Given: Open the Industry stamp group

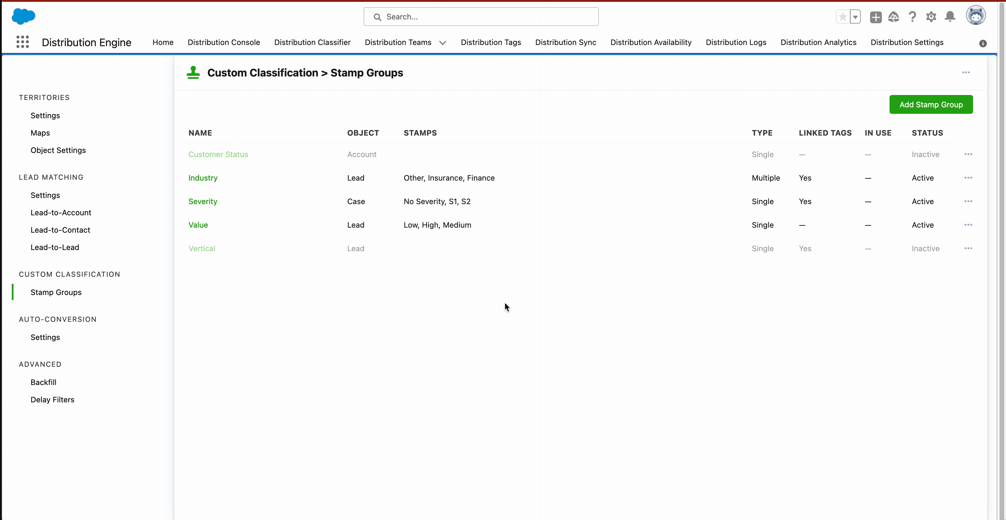Looking at the screenshot, I should (203, 178).
